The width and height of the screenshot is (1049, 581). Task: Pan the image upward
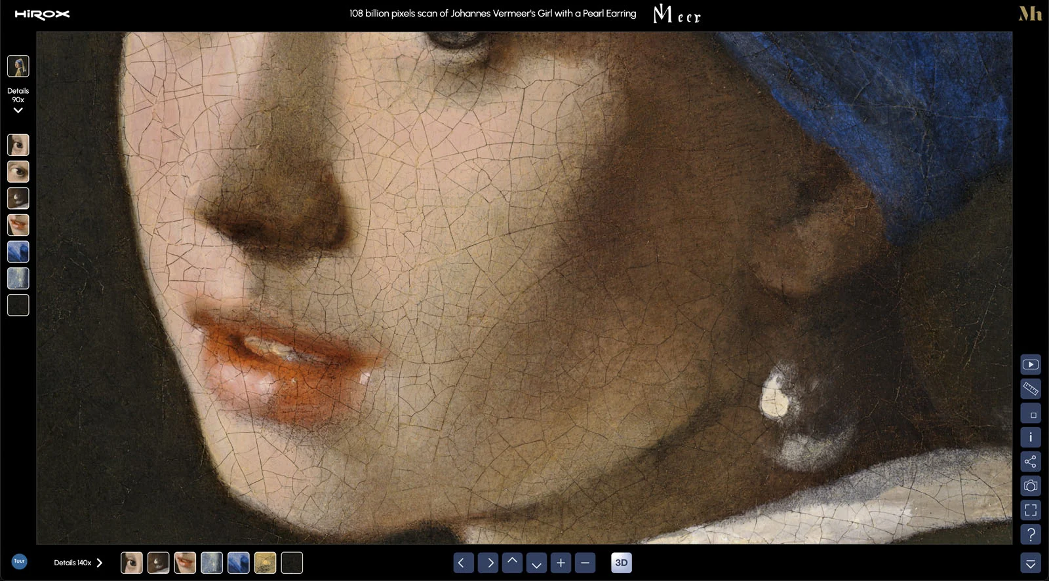coord(512,563)
